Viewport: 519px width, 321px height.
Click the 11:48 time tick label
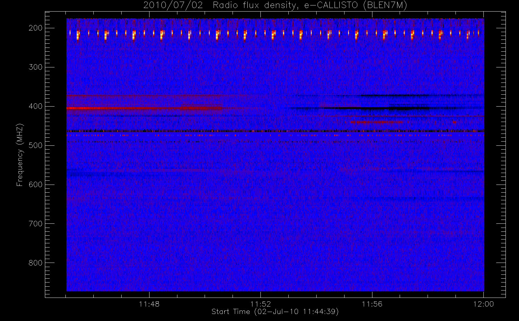pyautogui.click(x=149, y=304)
